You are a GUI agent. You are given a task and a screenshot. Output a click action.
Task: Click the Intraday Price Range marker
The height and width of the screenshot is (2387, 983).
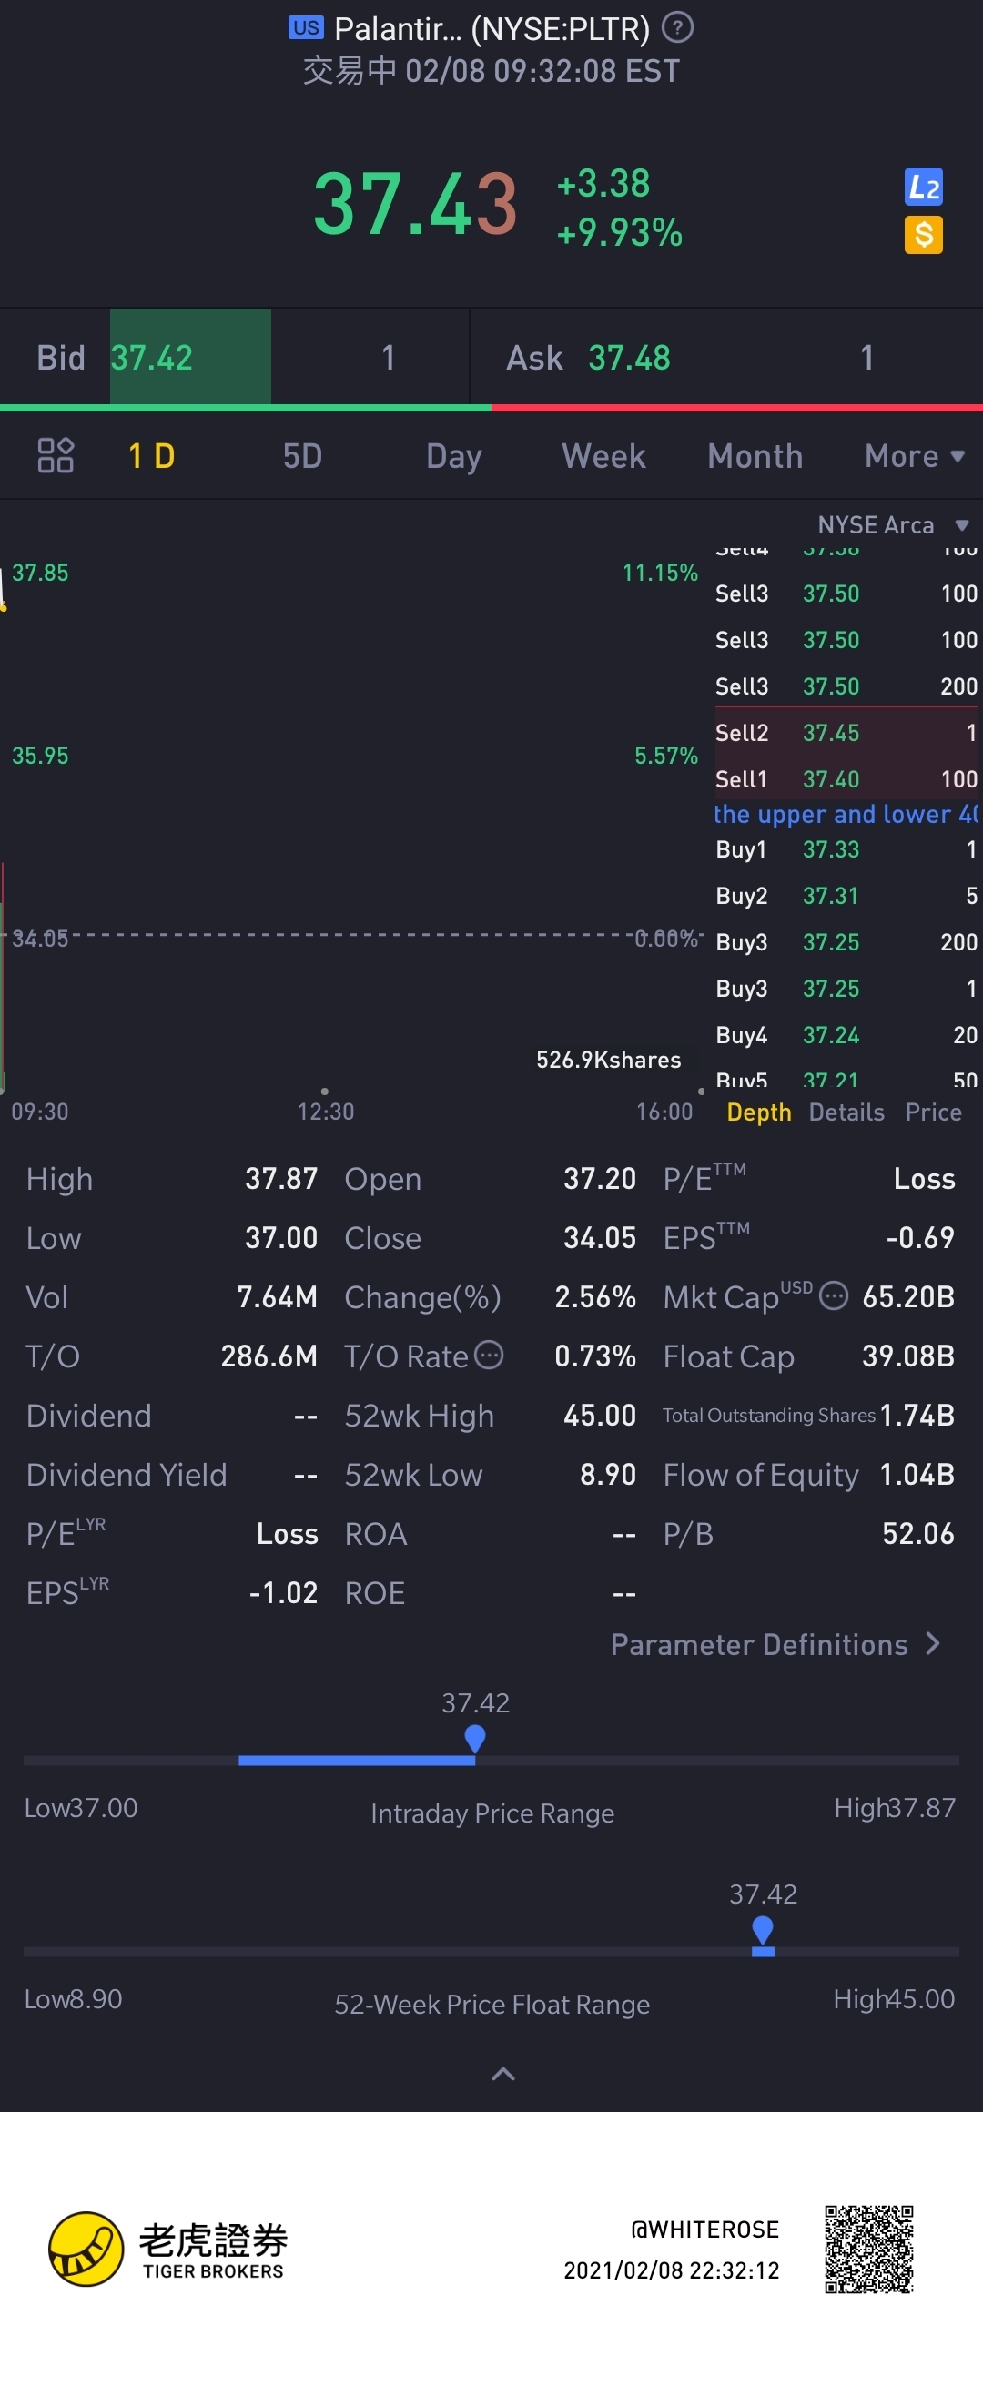(x=475, y=1737)
